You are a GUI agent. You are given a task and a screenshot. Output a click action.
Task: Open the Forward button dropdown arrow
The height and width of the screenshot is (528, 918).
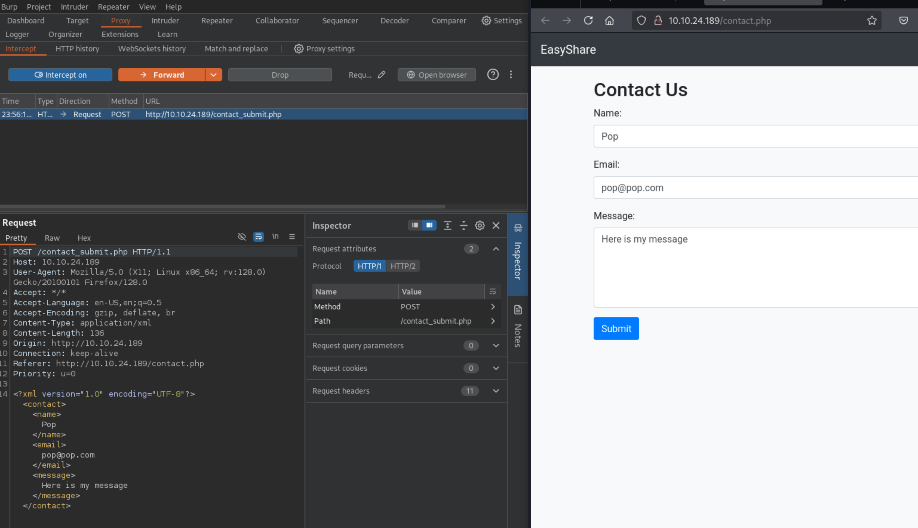[x=214, y=75]
